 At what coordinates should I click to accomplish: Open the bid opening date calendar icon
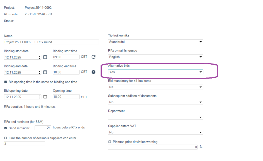coord(45,97)
